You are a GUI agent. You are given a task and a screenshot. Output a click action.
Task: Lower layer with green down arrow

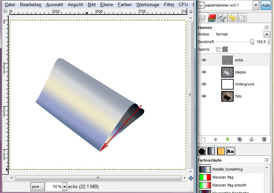(227, 139)
